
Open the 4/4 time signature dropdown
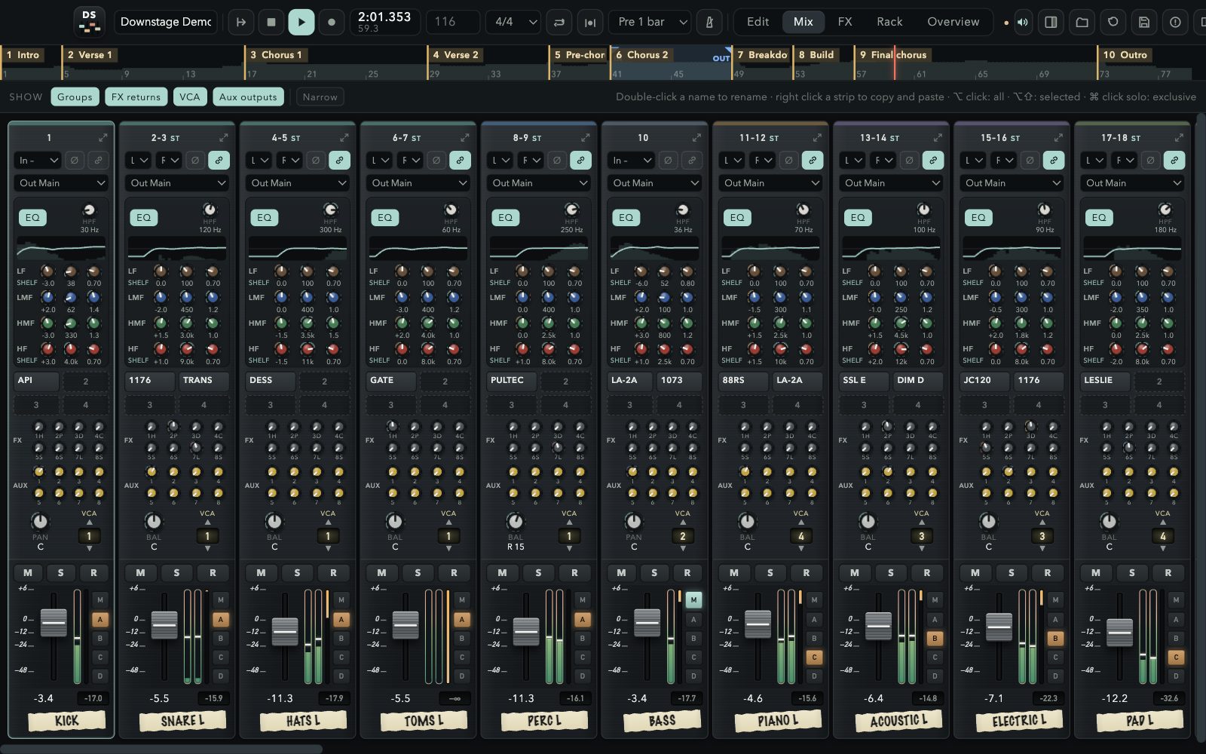513,22
